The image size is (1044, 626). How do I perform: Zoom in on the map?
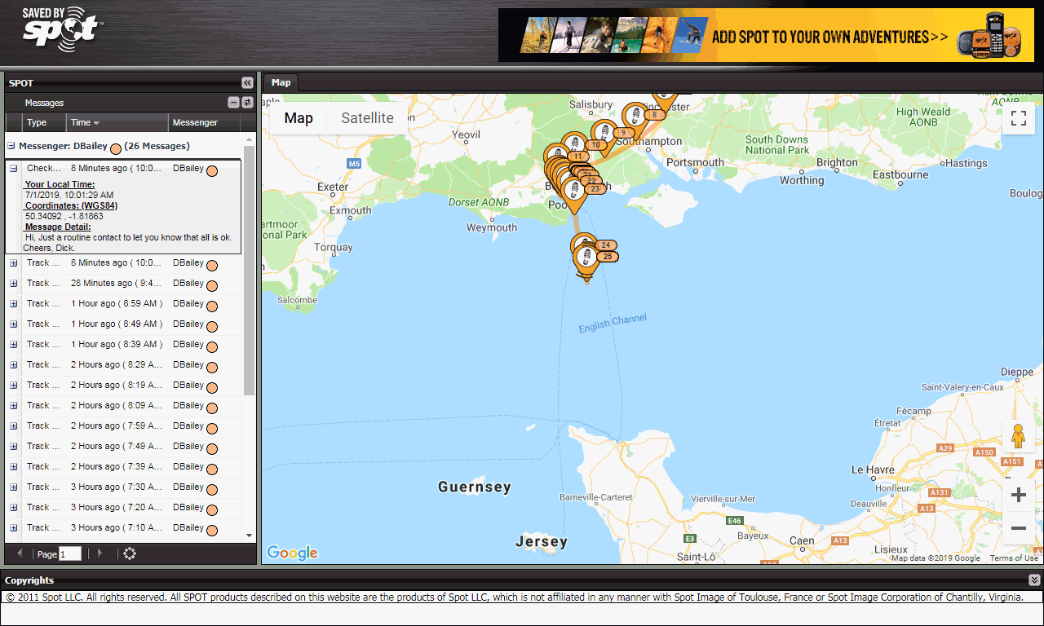(1018, 495)
